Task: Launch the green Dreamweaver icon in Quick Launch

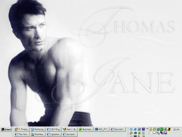Action: 139,133
